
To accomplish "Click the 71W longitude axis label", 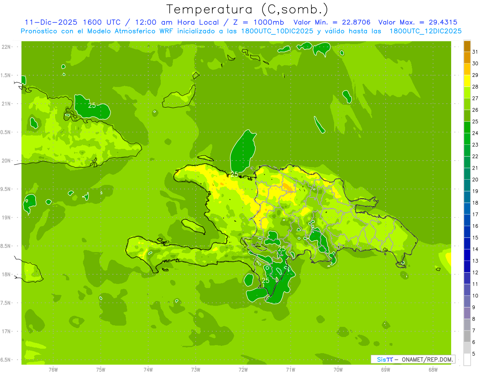I will coord(290,370).
